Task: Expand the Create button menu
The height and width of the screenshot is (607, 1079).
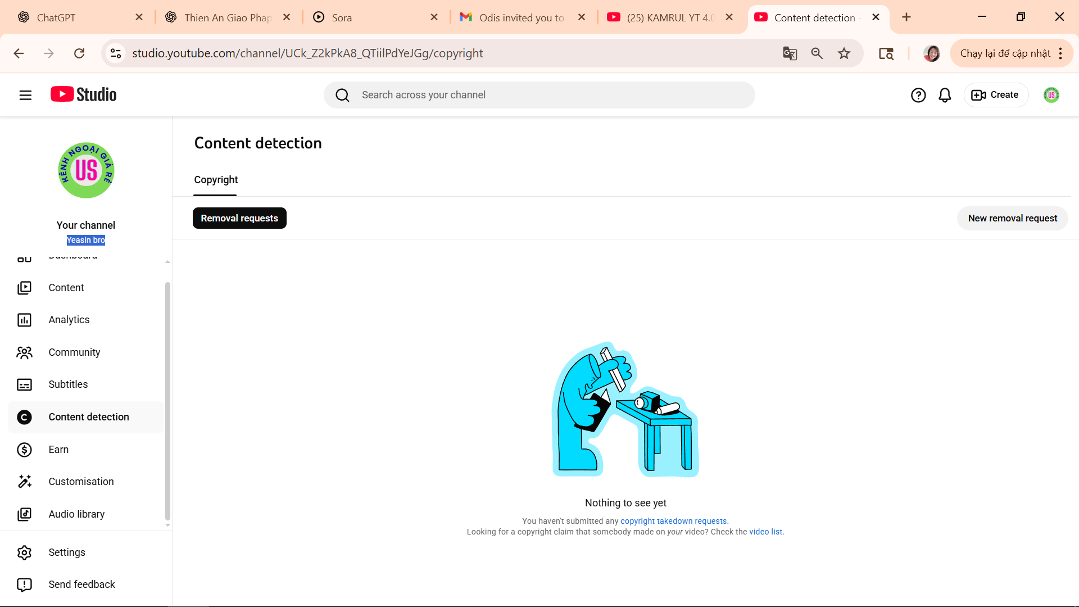Action: pyautogui.click(x=996, y=95)
